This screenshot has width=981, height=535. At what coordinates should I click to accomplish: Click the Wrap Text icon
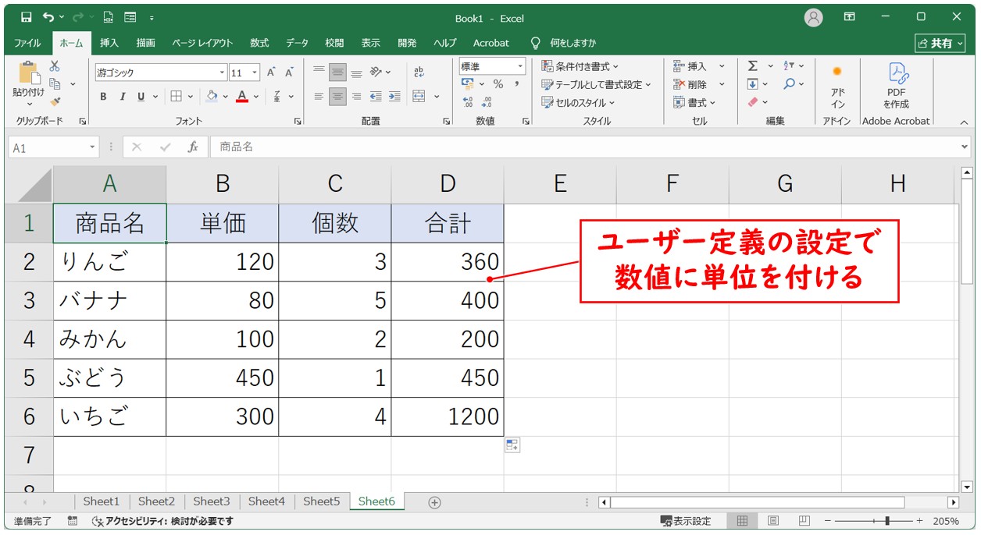419,73
